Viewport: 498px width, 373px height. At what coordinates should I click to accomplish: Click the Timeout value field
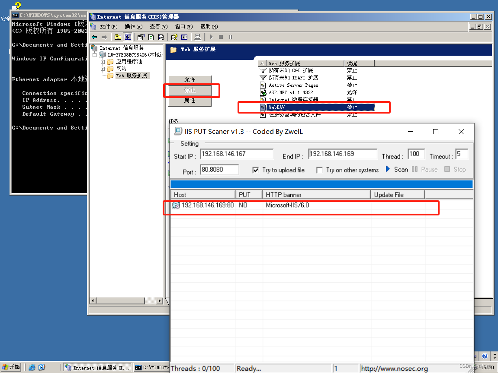click(462, 154)
